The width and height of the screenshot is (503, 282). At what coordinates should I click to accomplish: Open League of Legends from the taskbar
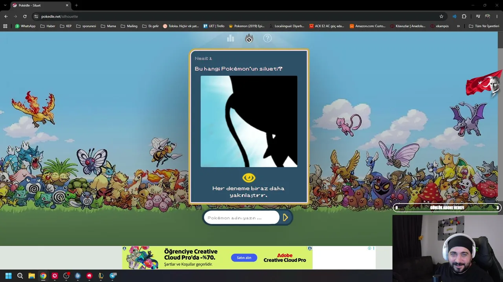(x=101, y=276)
